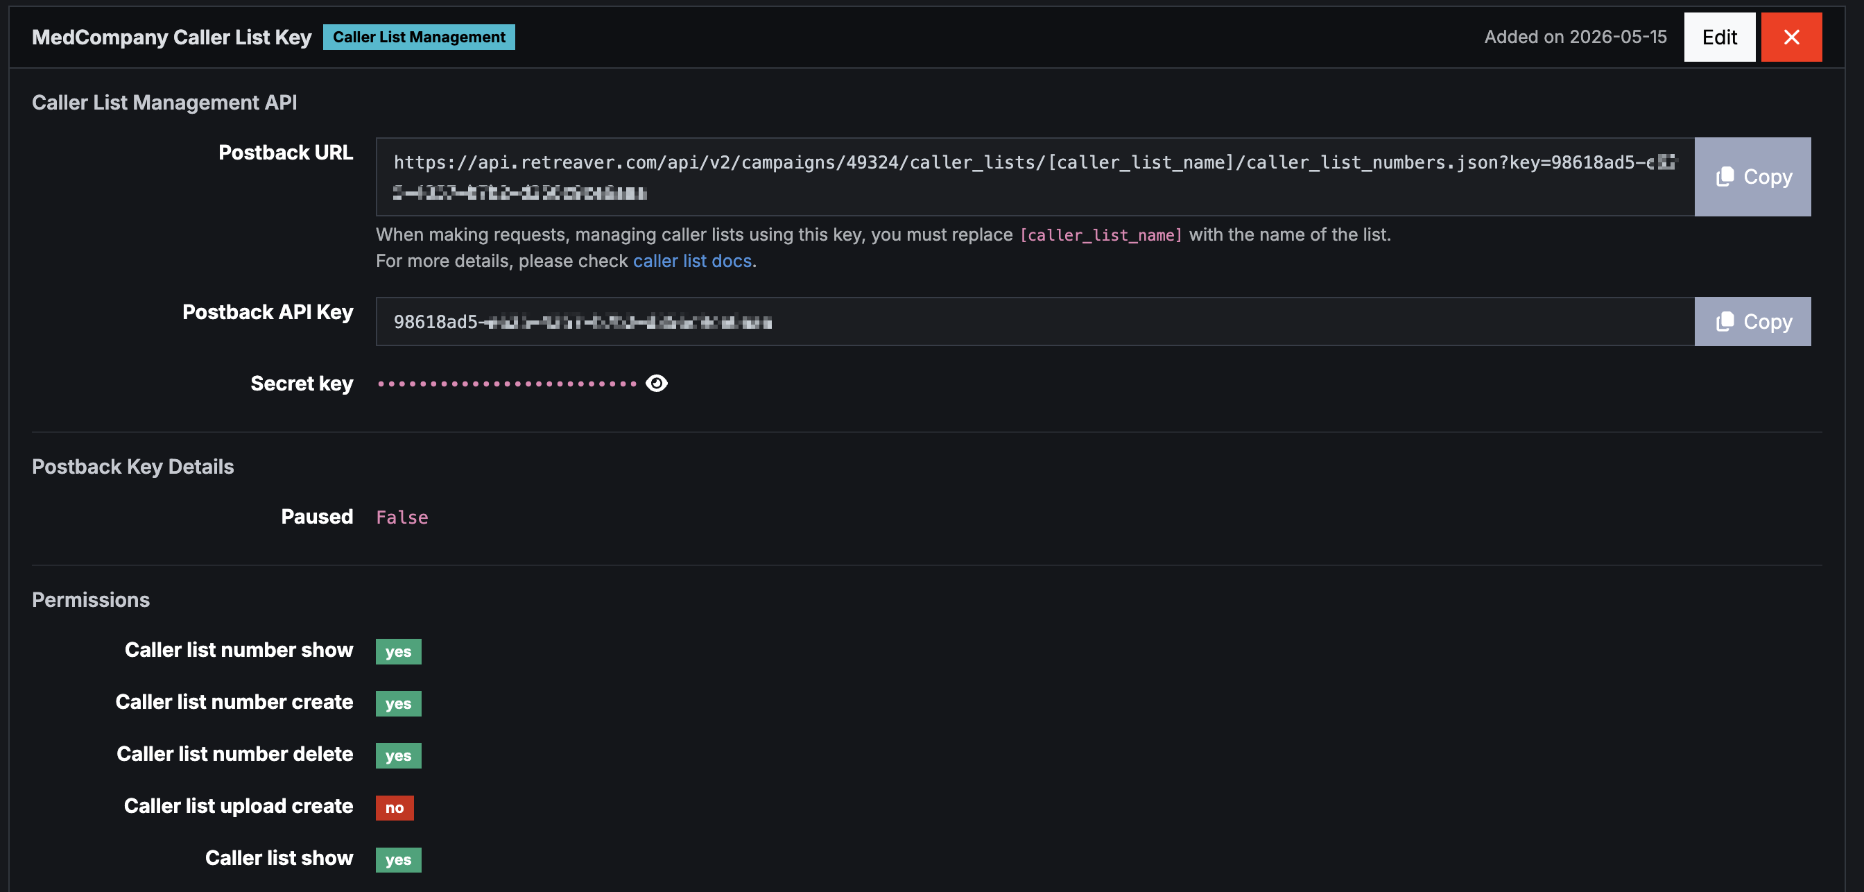The width and height of the screenshot is (1864, 892).
Task: Click the Caller List Management API heading
Action: click(x=164, y=103)
